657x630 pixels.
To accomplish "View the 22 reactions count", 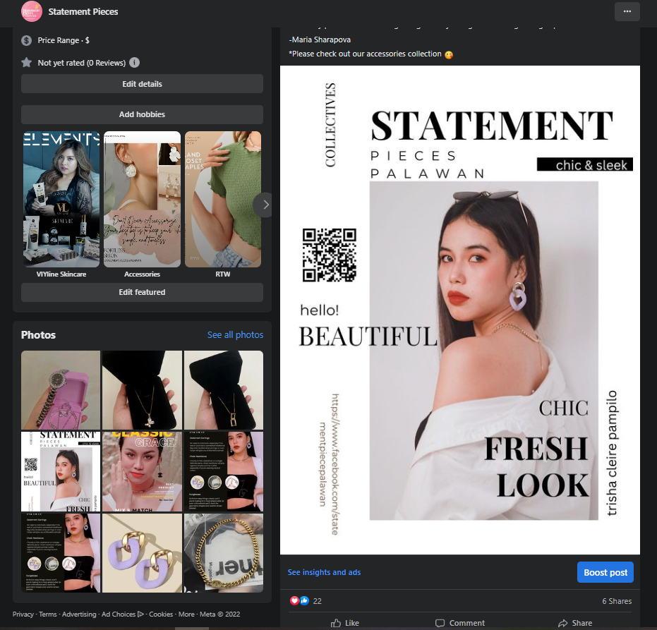I will tap(317, 601).
